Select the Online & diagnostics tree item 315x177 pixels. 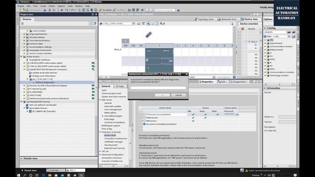point(45,83)
